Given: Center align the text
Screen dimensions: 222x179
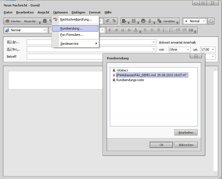Looking at the screenshot, I should [x=152, y=30].
